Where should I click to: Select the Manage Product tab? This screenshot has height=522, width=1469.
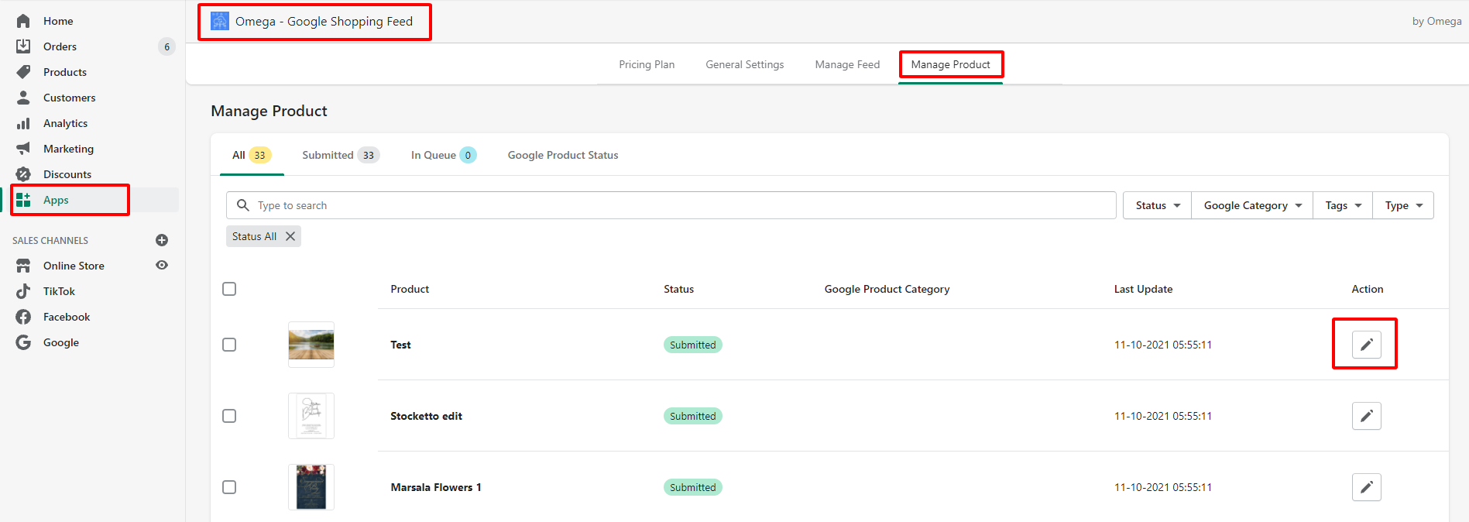point(951,64)
